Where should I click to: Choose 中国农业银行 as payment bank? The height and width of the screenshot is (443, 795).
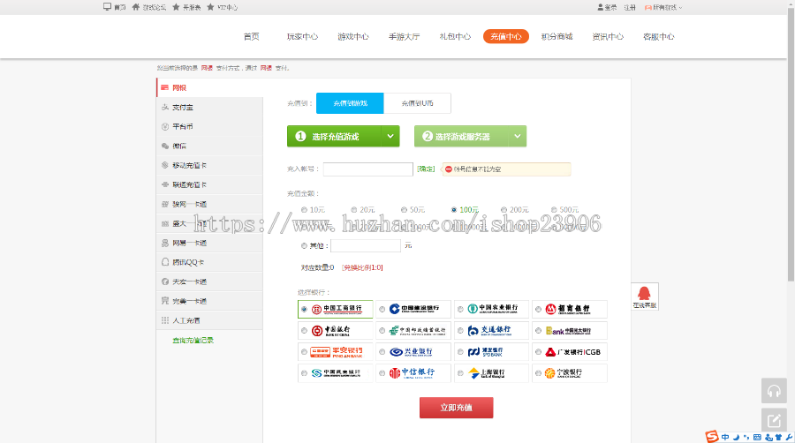(491, 309)
